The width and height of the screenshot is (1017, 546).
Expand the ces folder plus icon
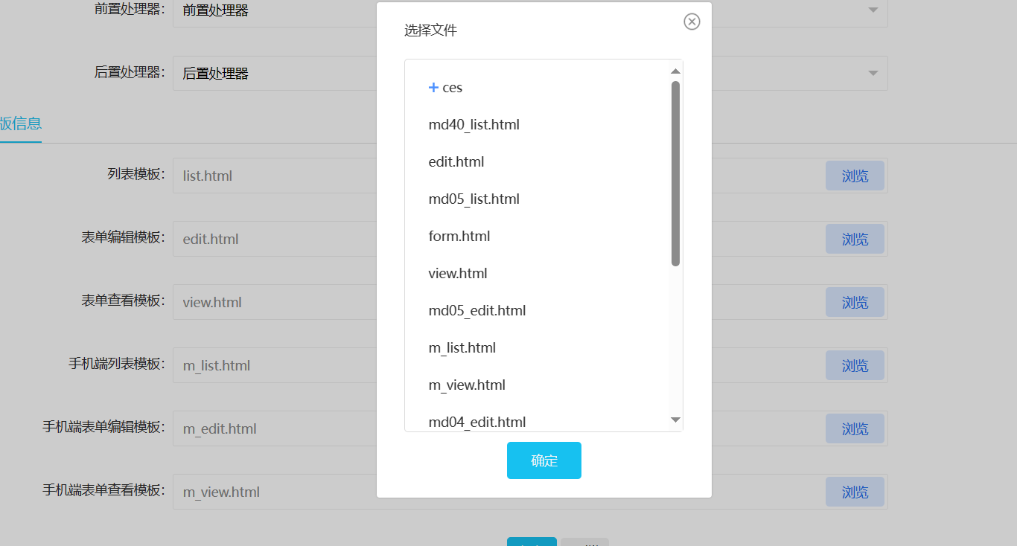tap(433, 88)
